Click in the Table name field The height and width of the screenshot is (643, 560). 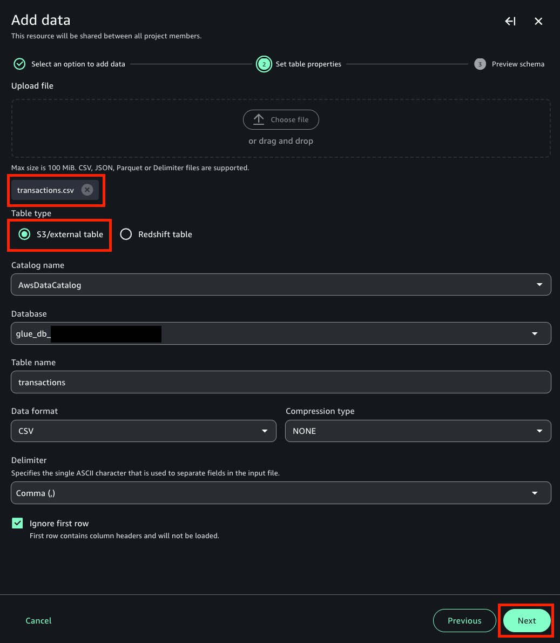(x=281, y=382)
